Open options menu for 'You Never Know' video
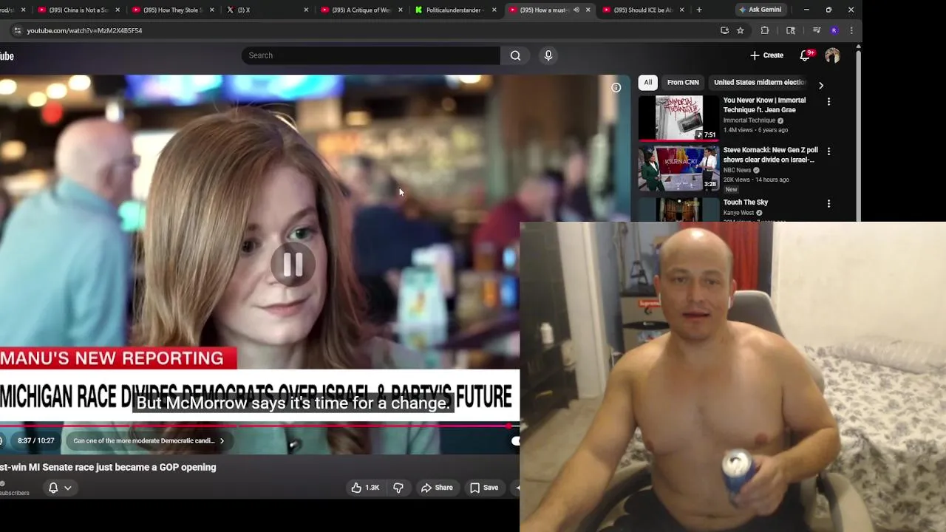The width and height of the screenshot is (946, 532). tap(828, 101)
